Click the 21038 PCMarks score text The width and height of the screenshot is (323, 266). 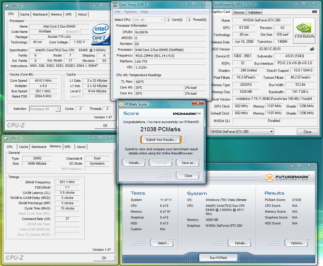point(160,129)
